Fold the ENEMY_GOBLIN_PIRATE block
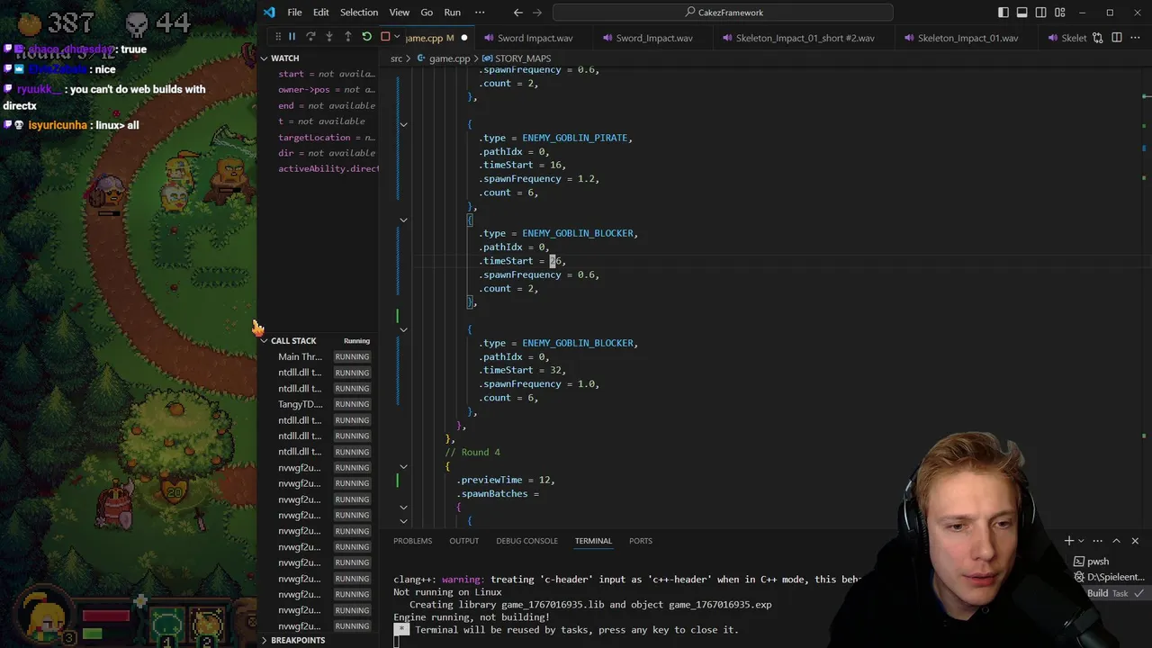This screenshot has width=1152, height=648. coord(403,124)
